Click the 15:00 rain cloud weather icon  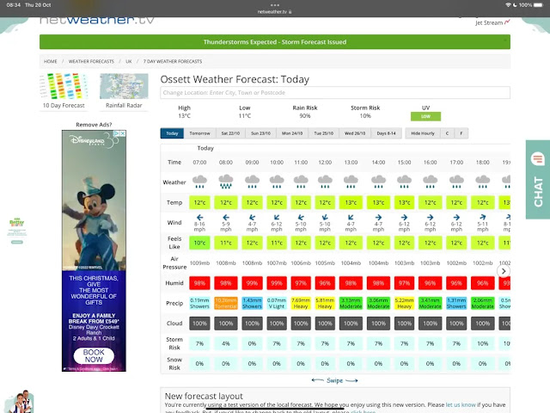click(x=404, y=182)
